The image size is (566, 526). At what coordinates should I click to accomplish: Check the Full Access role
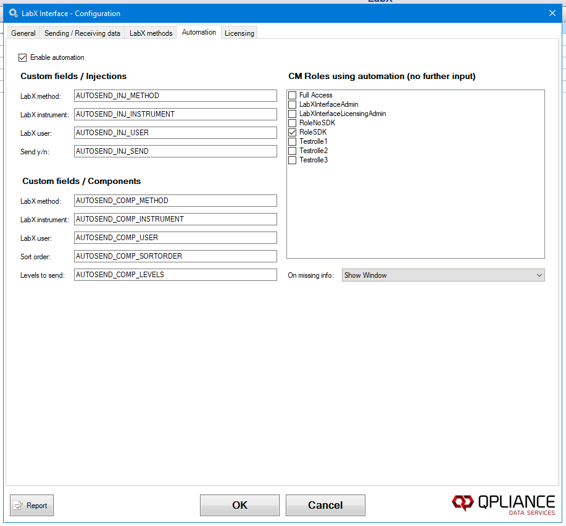tap(293, 95)
